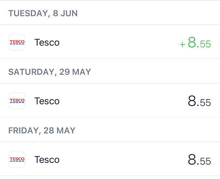Viewport: 220px width, 179px height.
Task: Click the large 8 in the 28 May amount
Action: [x=192, y=160]
